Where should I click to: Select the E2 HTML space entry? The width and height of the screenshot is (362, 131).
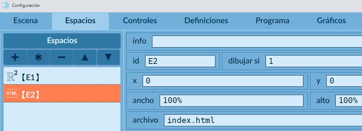pyautogui.click(x=62, y=94)
